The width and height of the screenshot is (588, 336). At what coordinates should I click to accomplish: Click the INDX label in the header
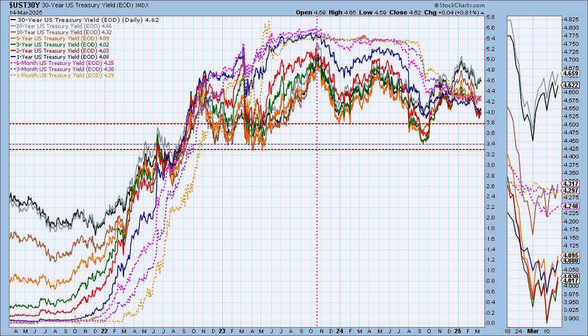coord(142,6)
